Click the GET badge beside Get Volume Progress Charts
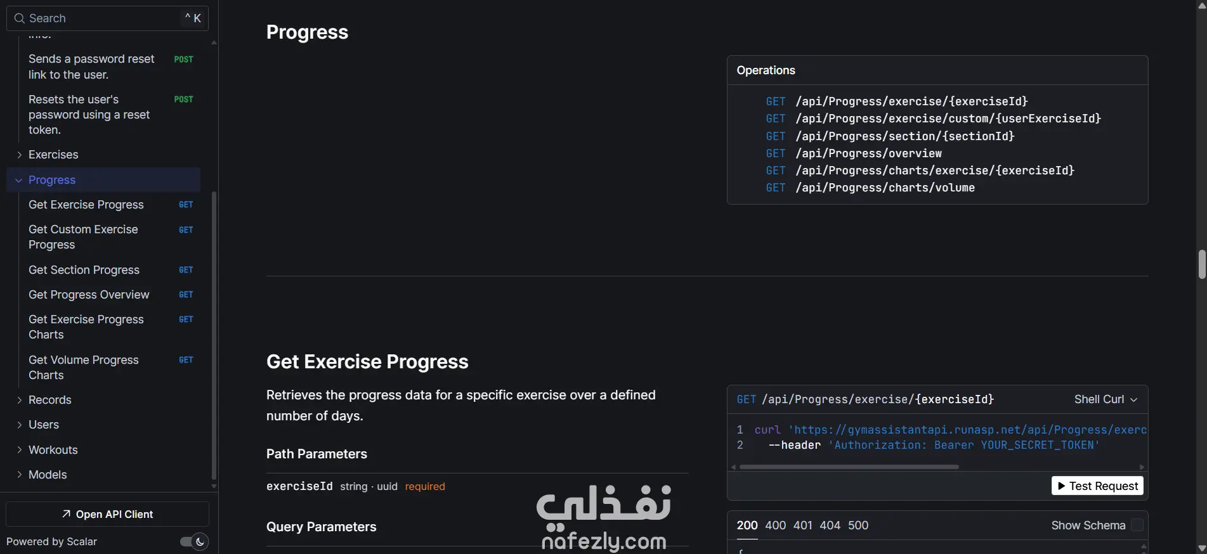Image resolution: width=1207 pixels, height=554 pixels. [x=186, y=360]
